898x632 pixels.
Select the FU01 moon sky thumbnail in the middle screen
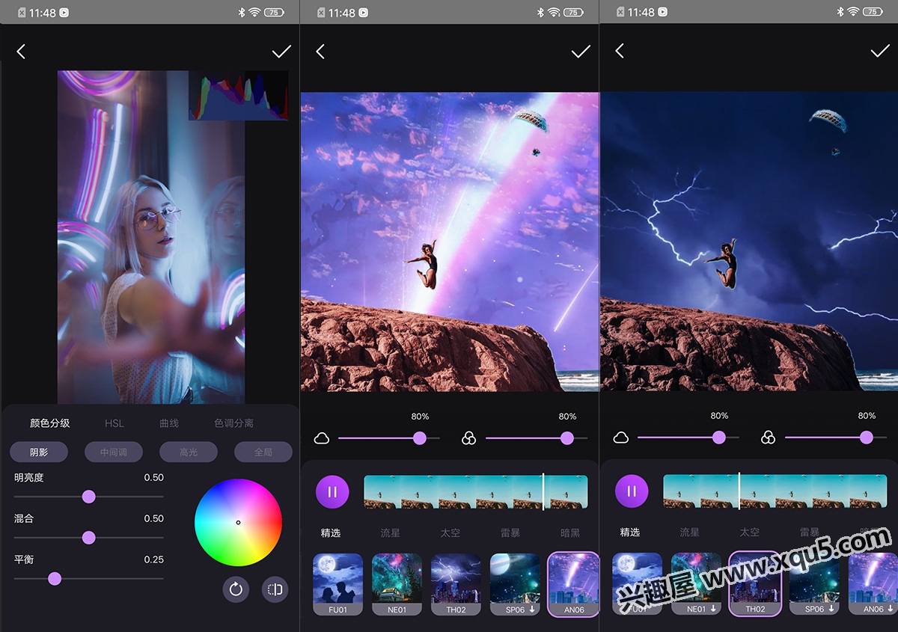pos(337,583)
